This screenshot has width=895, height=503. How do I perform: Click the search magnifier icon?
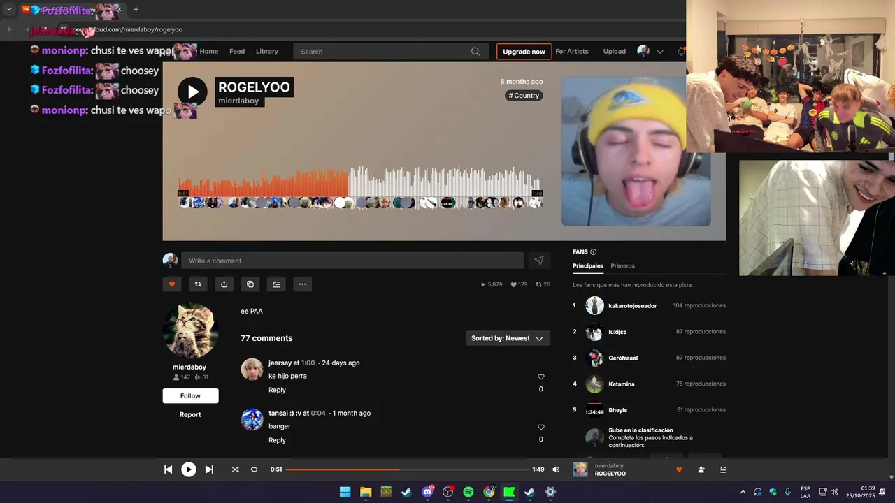click(x=475, y=51)
